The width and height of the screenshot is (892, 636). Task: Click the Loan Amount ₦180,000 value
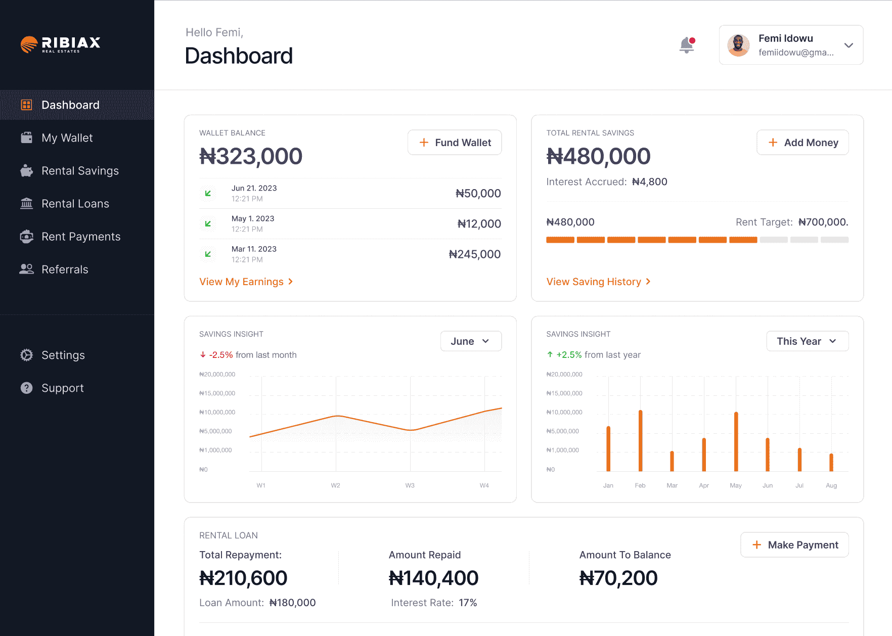pos(292,603)
